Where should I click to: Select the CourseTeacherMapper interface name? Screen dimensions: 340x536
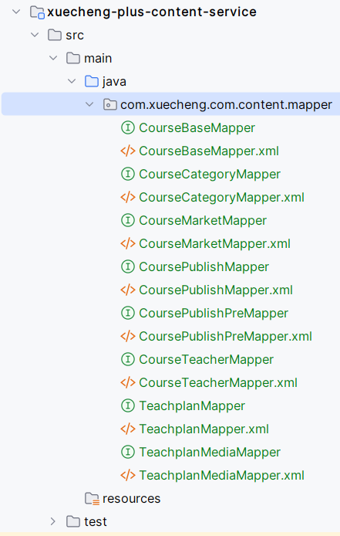point(206,360)
